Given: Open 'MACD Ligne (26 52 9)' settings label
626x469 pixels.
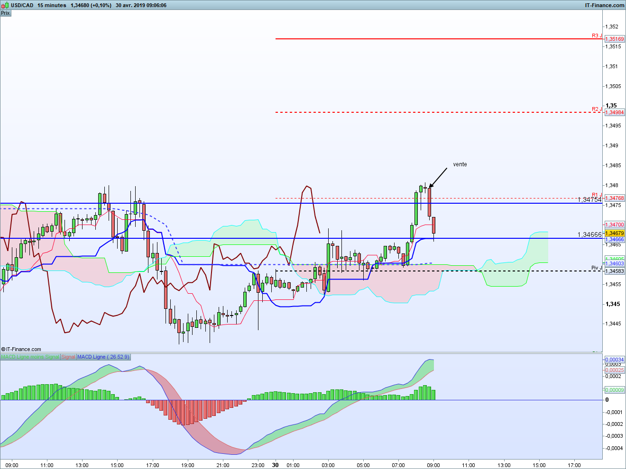Looking at the screenshot, I should [103, 357].
